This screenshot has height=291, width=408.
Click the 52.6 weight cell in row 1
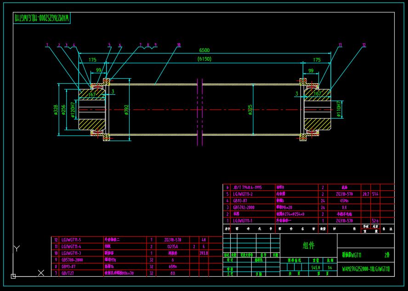click(x=375, y=221)
